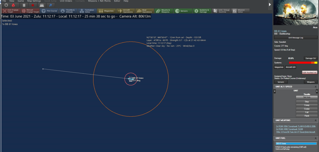Activate Auto Engage Target
The width and height of the screenshot is (319, 152).
click(x=11, y=11)
